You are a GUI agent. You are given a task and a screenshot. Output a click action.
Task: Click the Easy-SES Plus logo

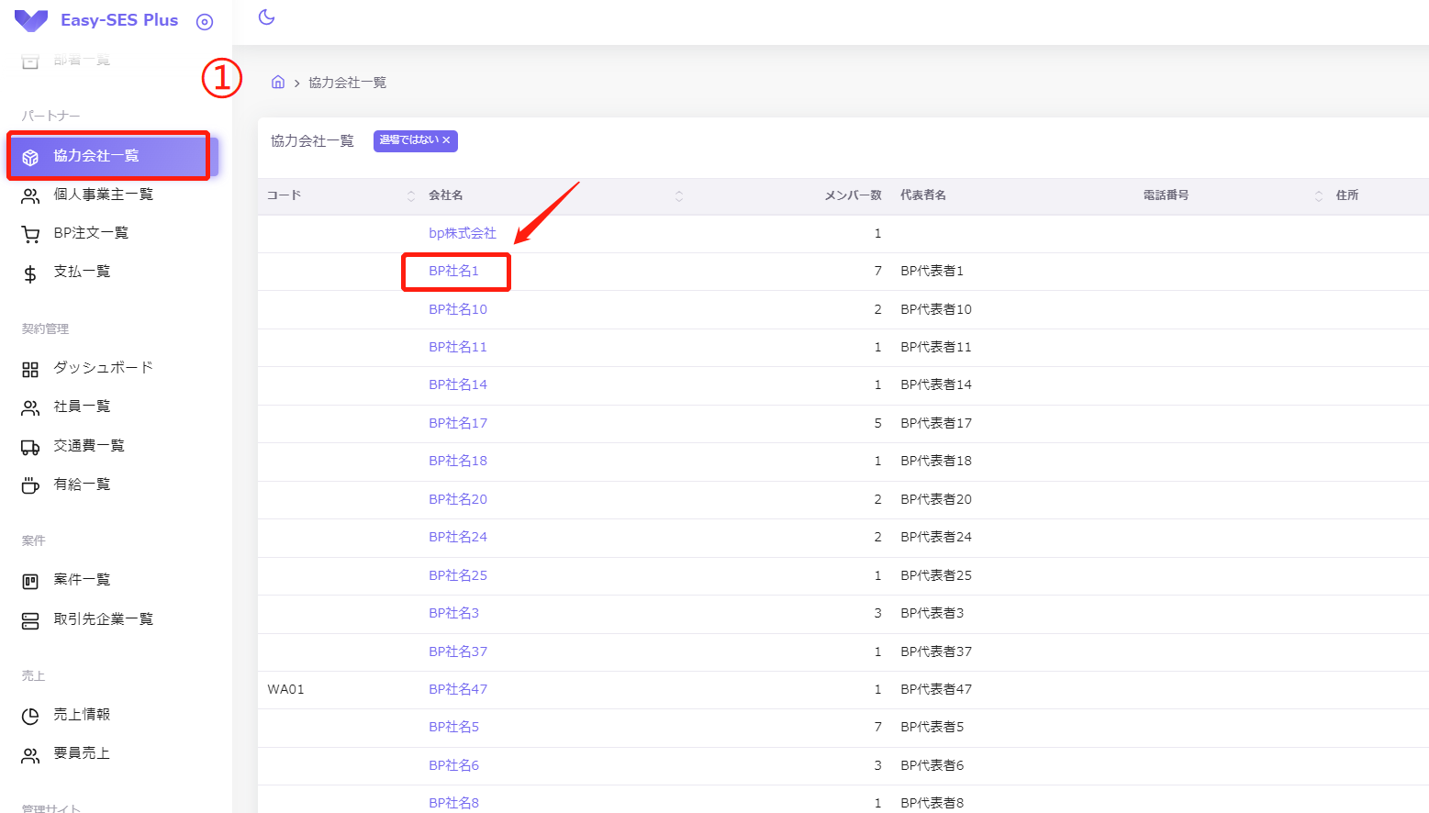(x=31, y=21)
